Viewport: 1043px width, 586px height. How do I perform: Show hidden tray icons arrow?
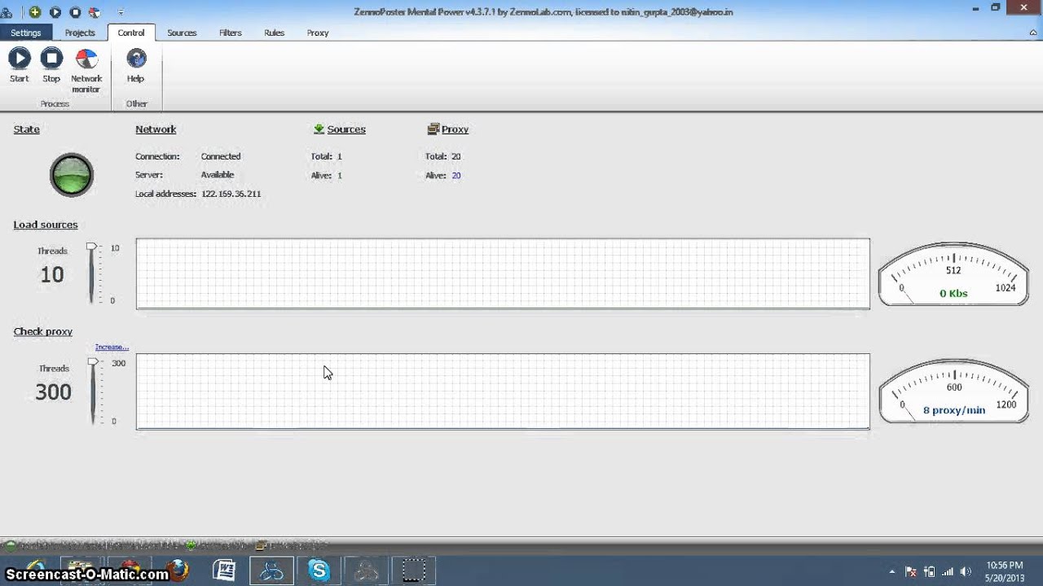[x=891, y=571]
